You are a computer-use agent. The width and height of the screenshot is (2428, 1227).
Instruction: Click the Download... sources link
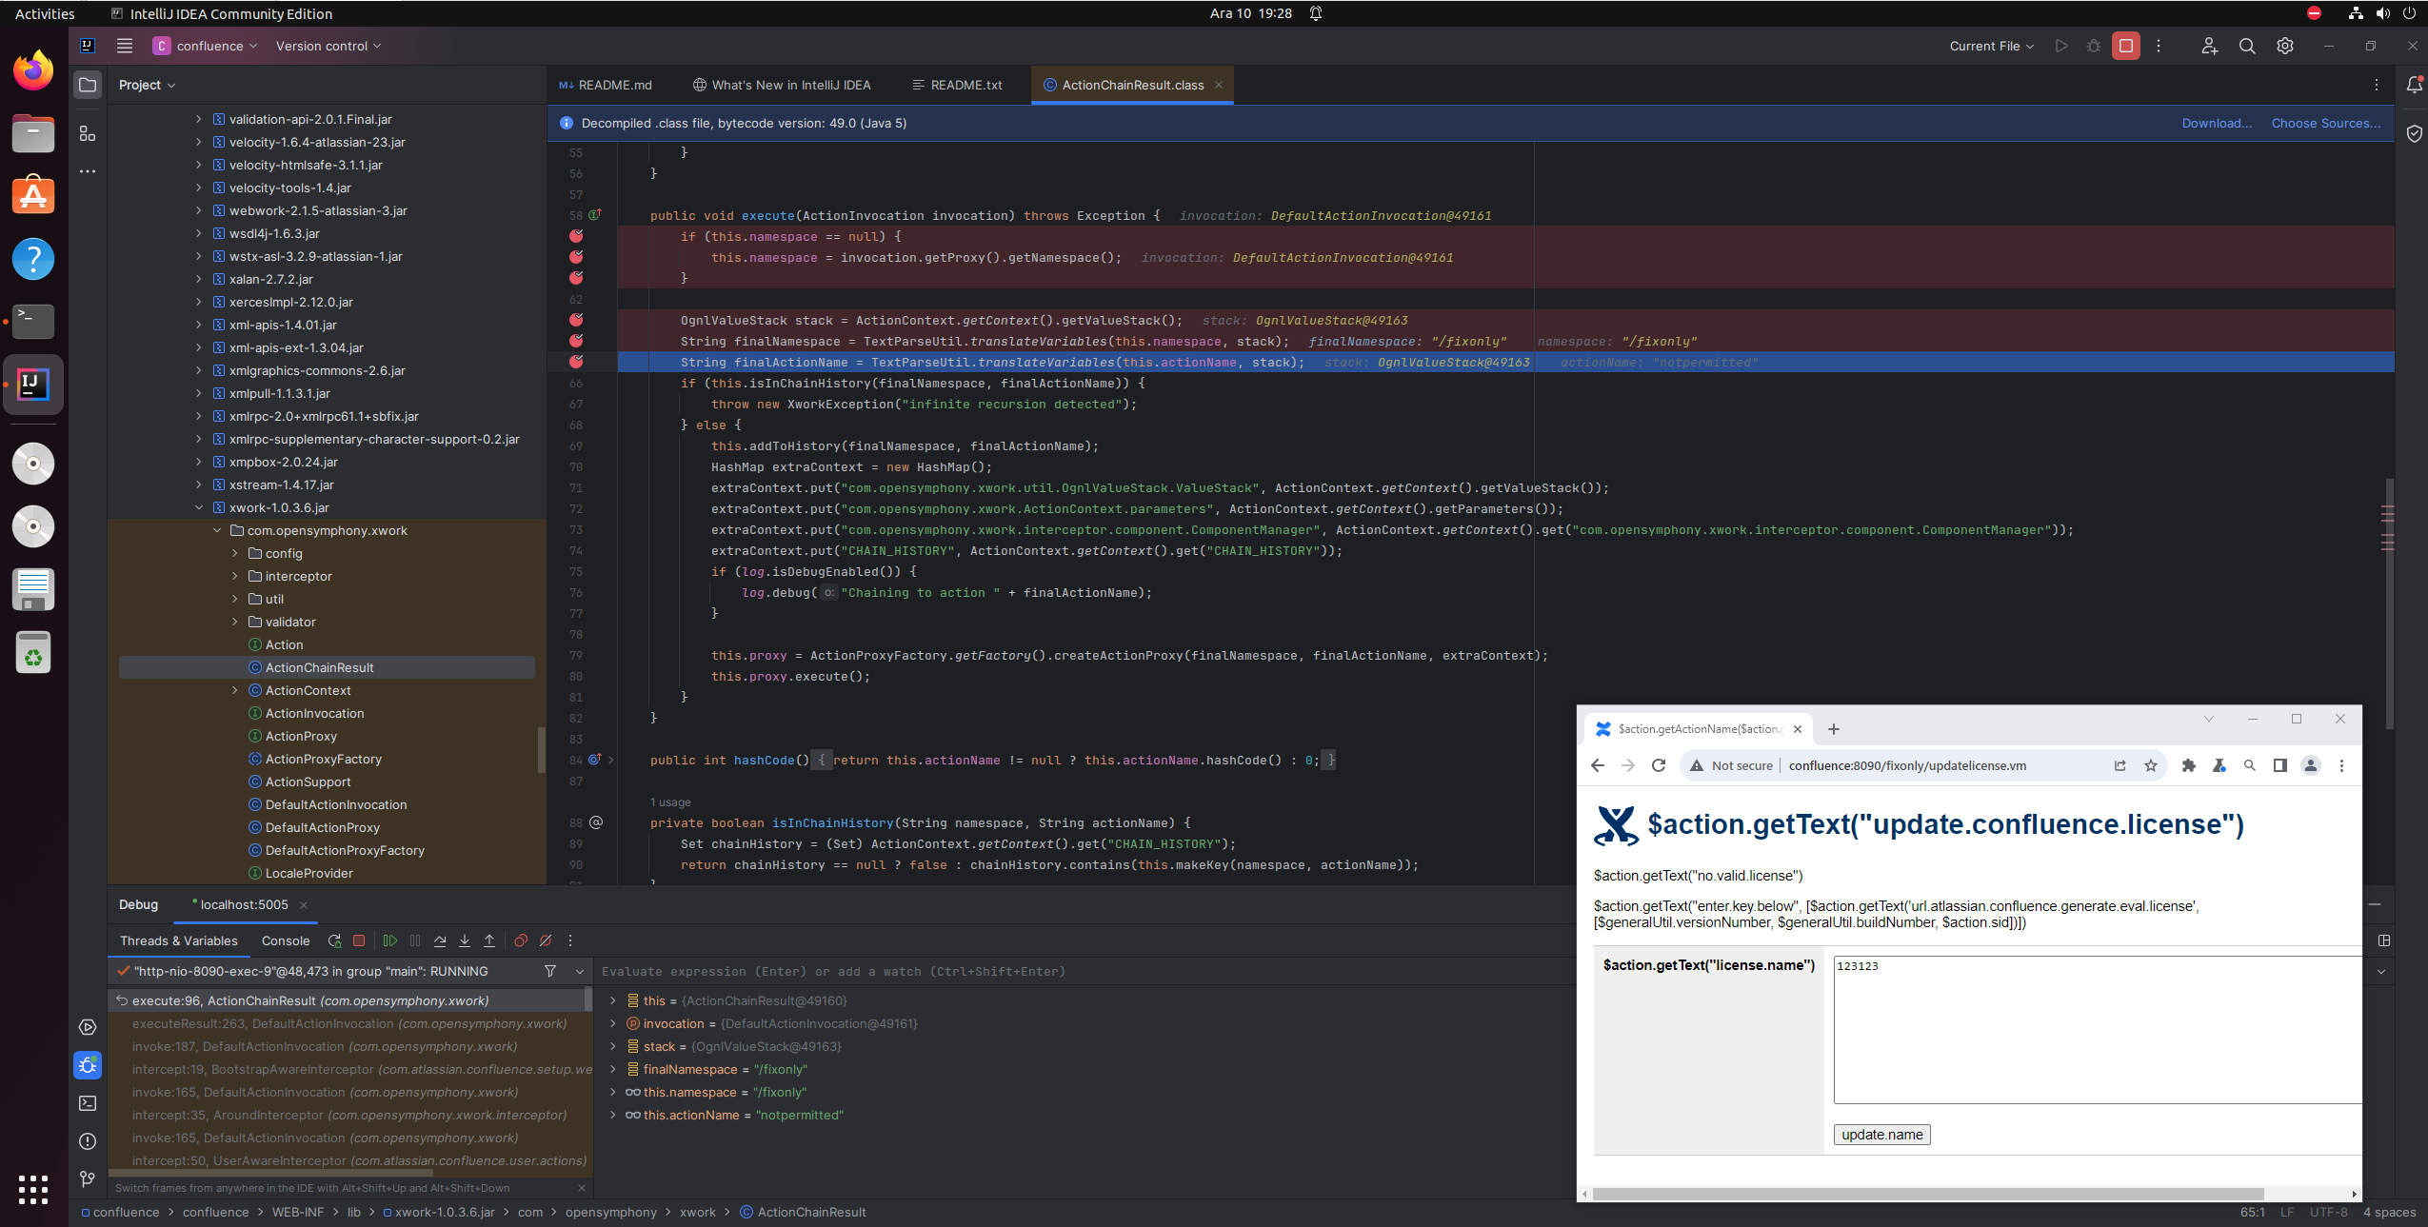tap(2217, 123)
